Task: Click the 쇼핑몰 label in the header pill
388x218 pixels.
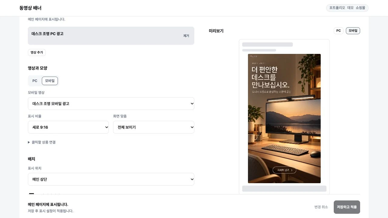Action: [x=360, y=8]
